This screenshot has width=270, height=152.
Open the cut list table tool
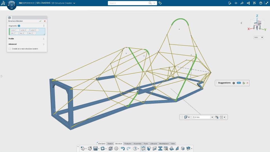166,148
